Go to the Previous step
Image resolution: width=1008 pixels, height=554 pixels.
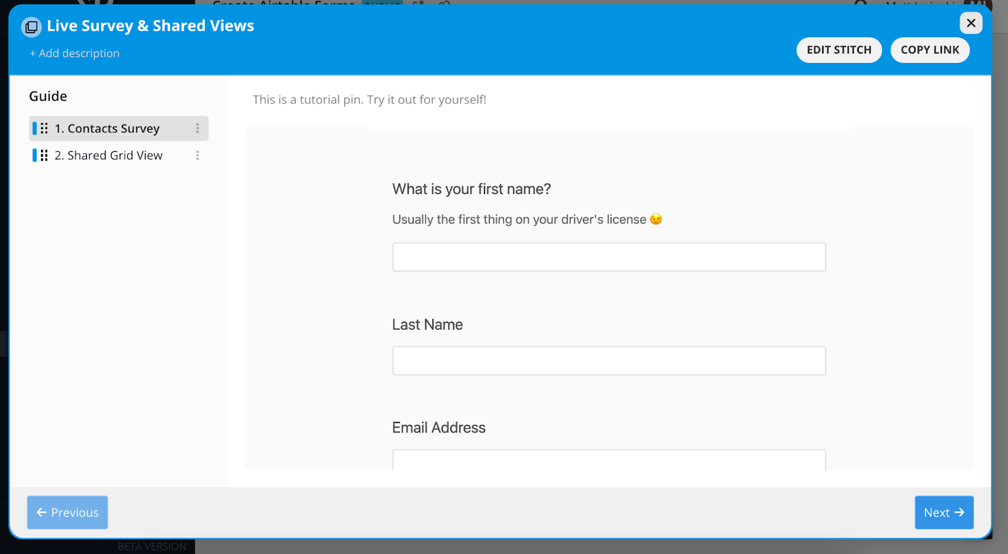[x=67, y=512]
